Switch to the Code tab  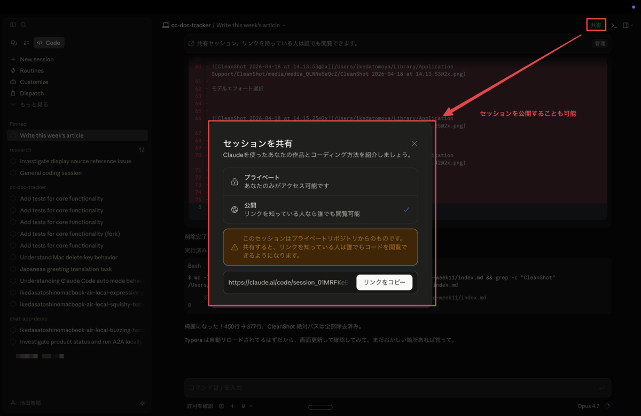coord(49,43)
